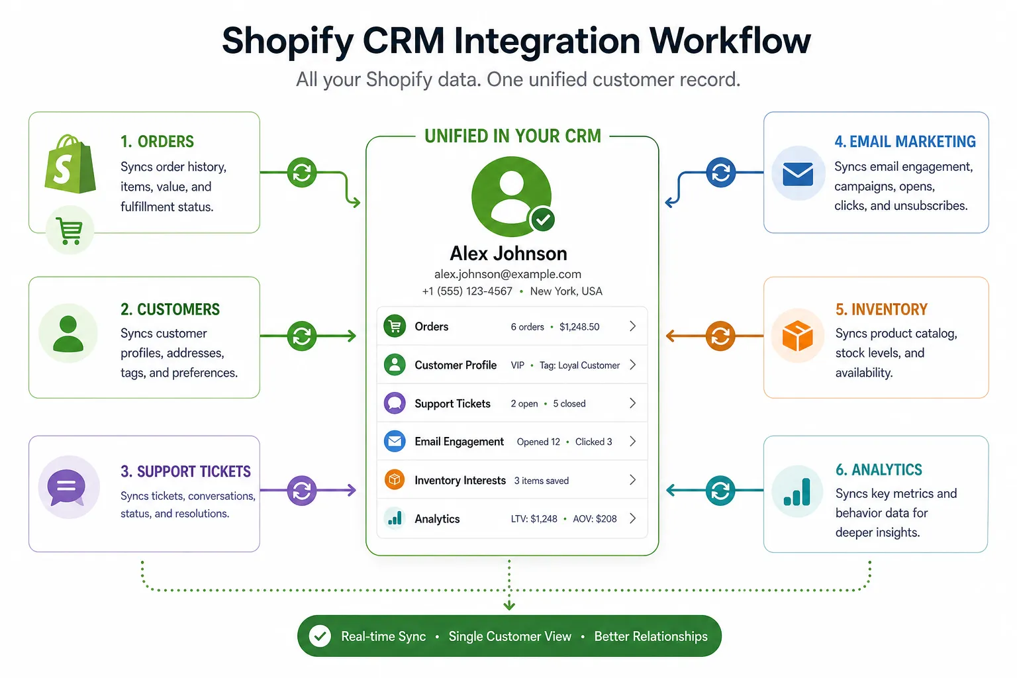Click Better Relationships in the bottom banner
This screenshot has height=678, width=1017.
tap(651, 636)
